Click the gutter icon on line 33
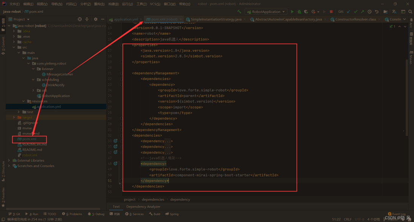Viewport: 414px width, 222px height. point(115,141)
